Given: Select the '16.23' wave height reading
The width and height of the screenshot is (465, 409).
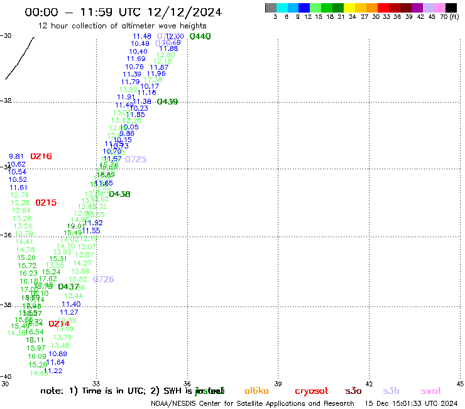Looking at the screenshot, I should tap(28, 273).
